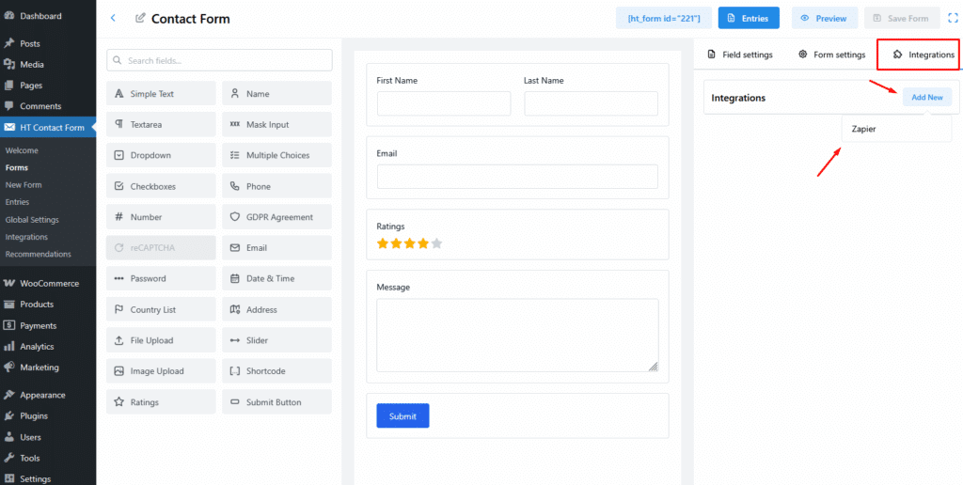Insert the Checkboxes field
The width and height of the screenshot is (963, 485).
point(161,186)
